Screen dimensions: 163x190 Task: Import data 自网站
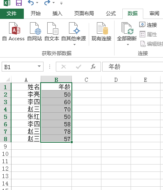[34, 32]
